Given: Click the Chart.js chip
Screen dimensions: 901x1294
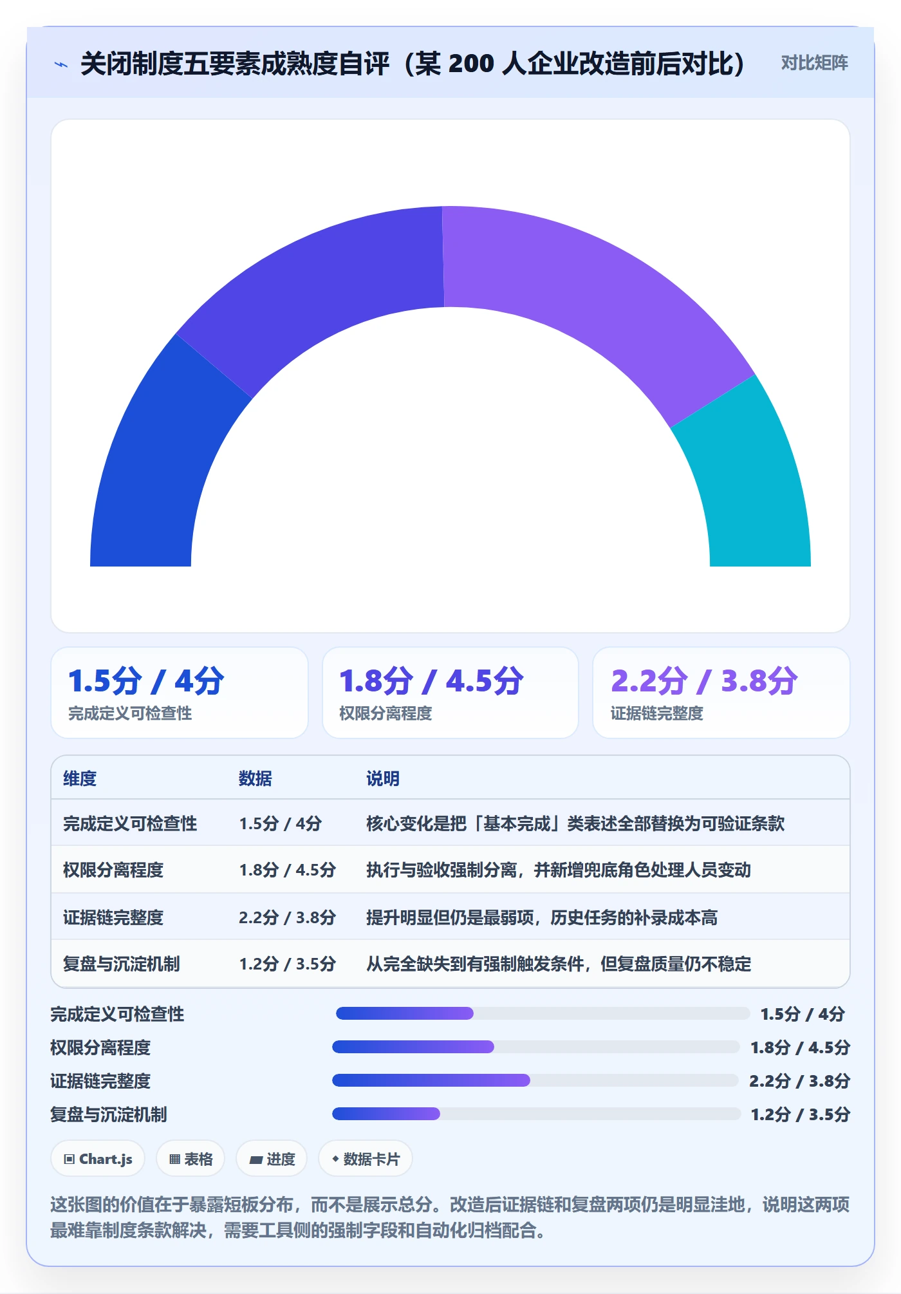Looking at the screenshot, I should pos(98,1159).
